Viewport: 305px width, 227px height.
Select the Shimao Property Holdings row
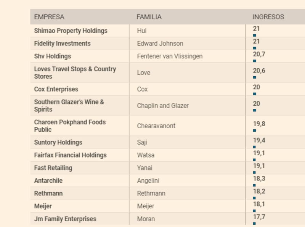[71, 31]
